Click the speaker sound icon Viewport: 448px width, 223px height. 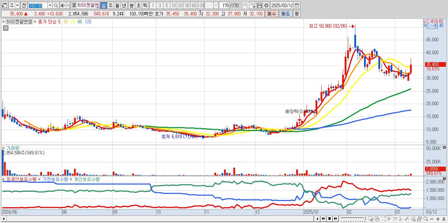63,5
